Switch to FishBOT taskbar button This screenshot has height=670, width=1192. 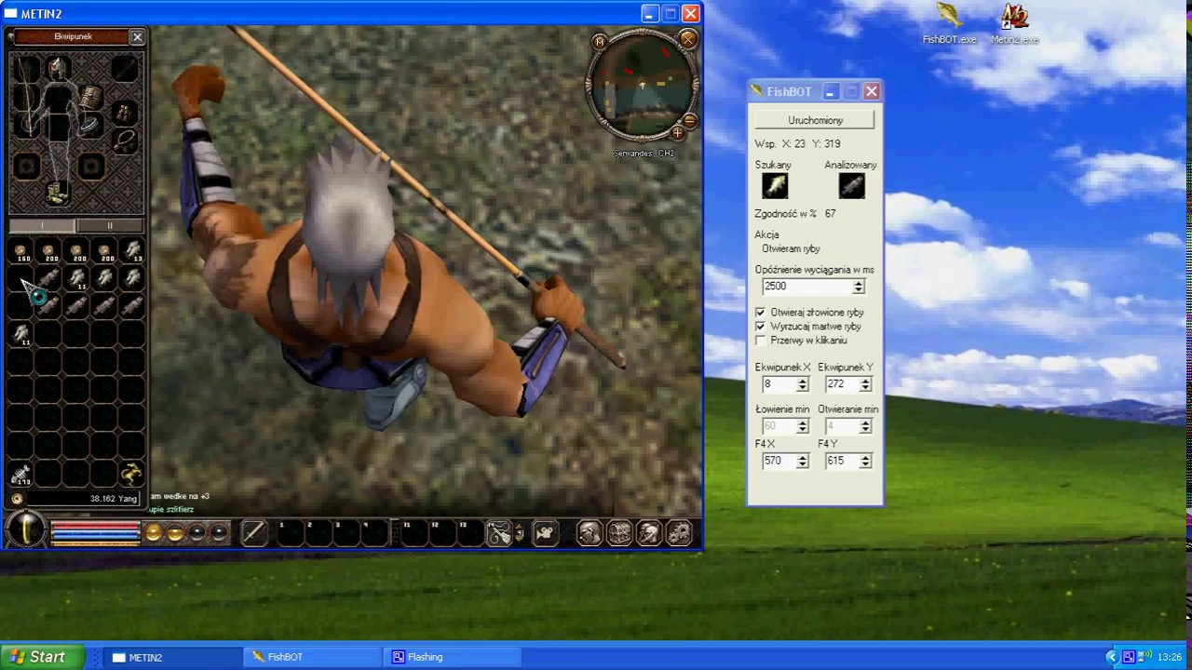[311, 657]
